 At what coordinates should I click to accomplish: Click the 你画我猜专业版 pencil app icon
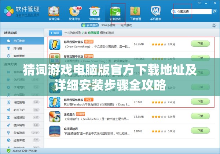55,45
